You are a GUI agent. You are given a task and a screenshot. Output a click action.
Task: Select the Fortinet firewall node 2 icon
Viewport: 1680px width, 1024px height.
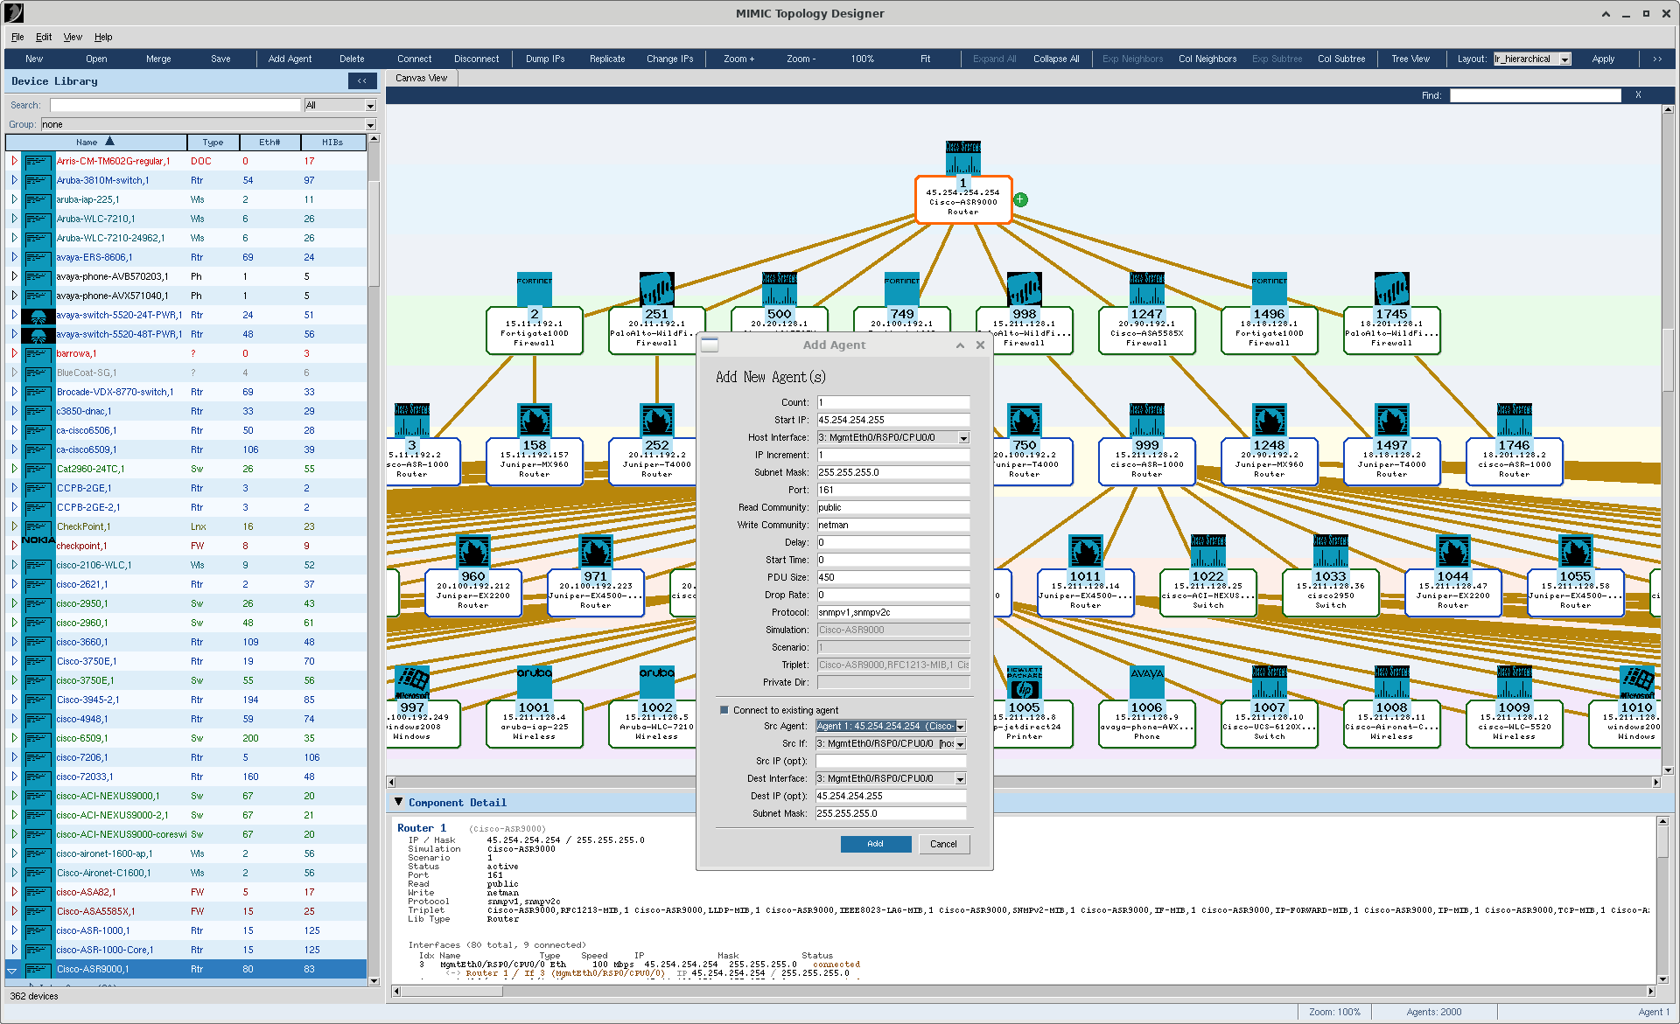click(x=534, y=289)
